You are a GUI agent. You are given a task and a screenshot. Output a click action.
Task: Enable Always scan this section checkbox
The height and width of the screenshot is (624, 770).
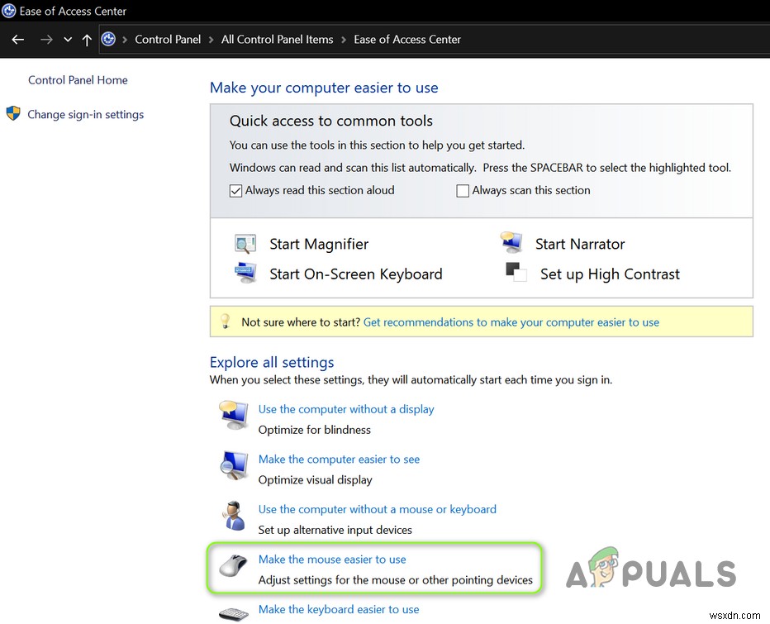pos(463,191)
